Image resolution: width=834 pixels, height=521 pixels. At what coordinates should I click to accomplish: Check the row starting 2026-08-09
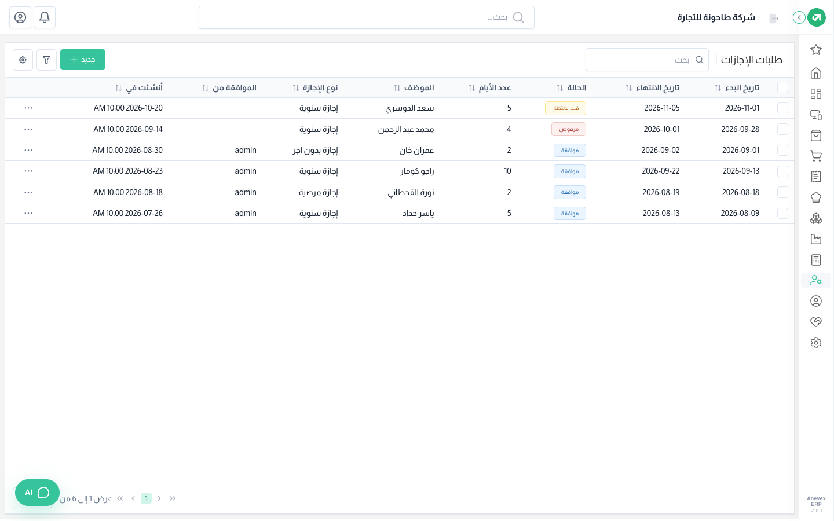782,213
